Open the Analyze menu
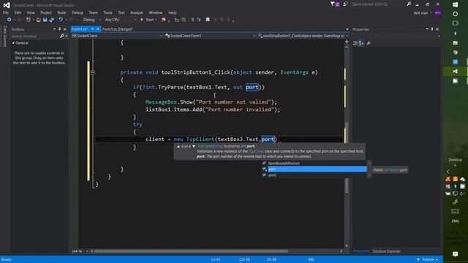The width and height of the screenshot is (468, 263). coord(137,12)
